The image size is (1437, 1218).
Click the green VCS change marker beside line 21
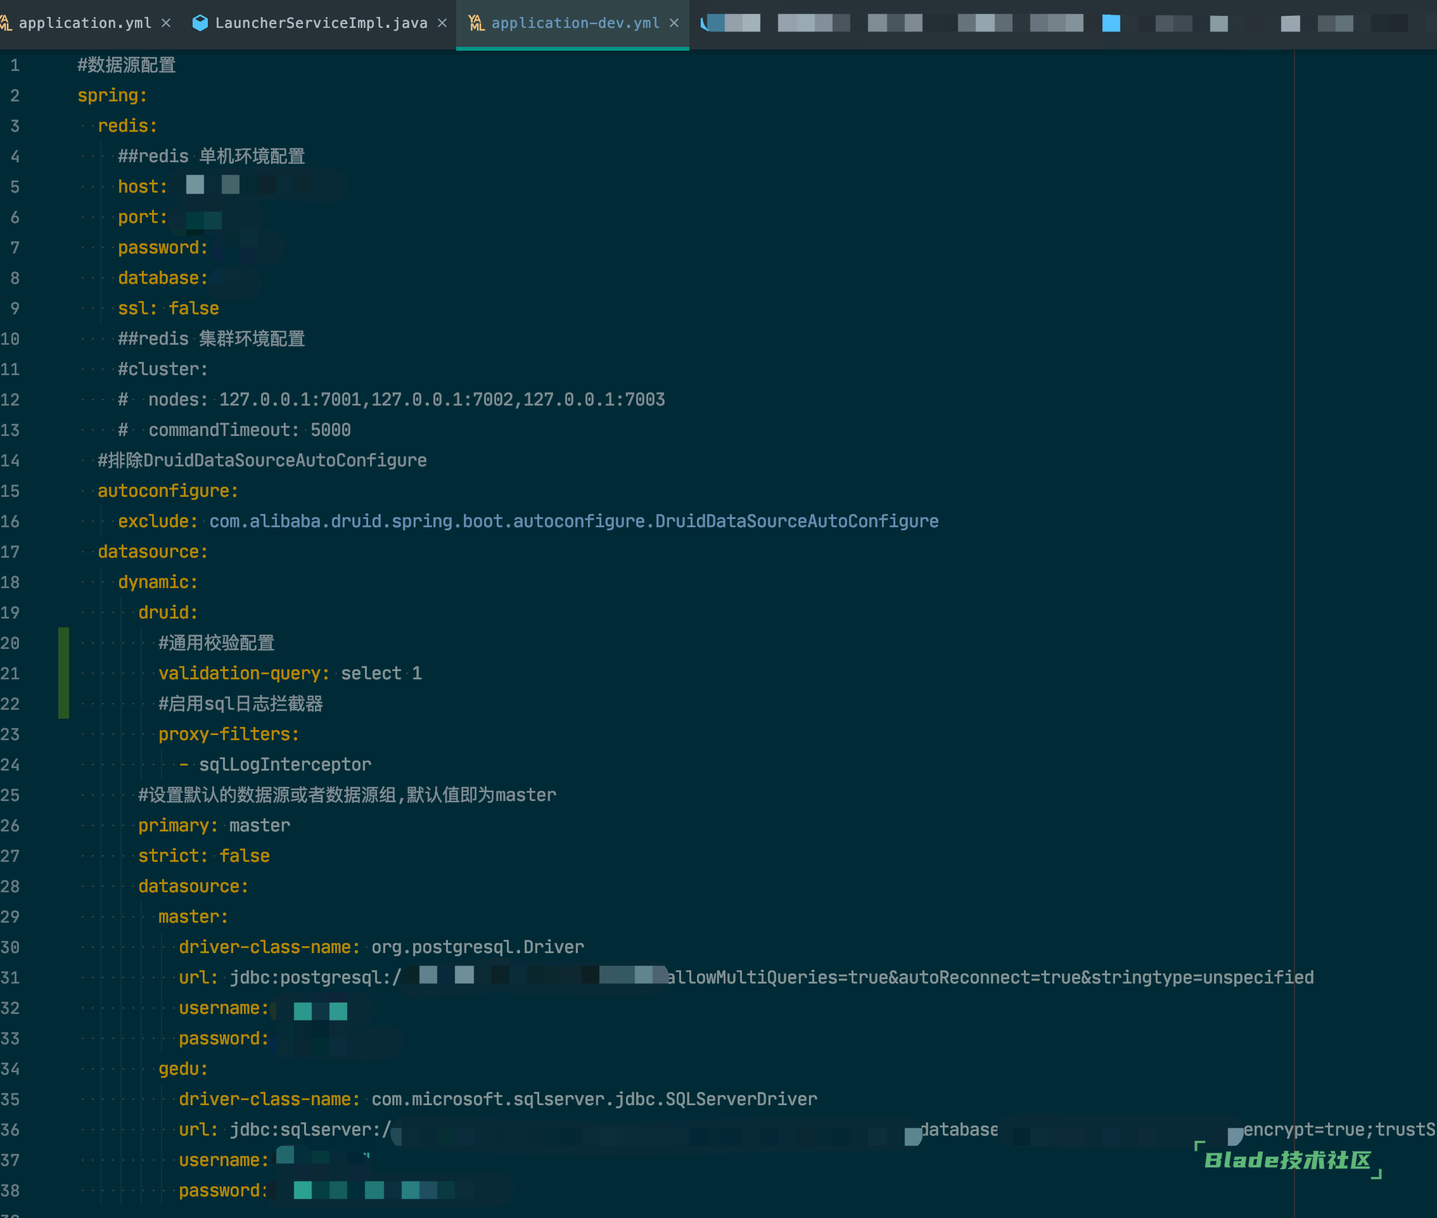click(63, 673)
